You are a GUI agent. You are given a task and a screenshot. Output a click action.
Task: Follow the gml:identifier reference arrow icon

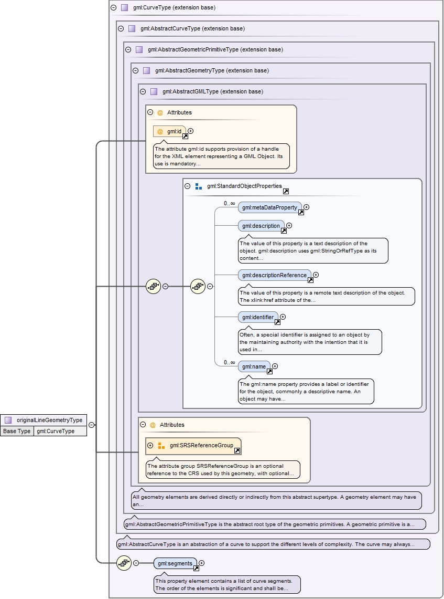point(277,322)
